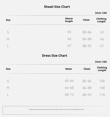Click dress clothing length value 110

(x=102, y=95)
